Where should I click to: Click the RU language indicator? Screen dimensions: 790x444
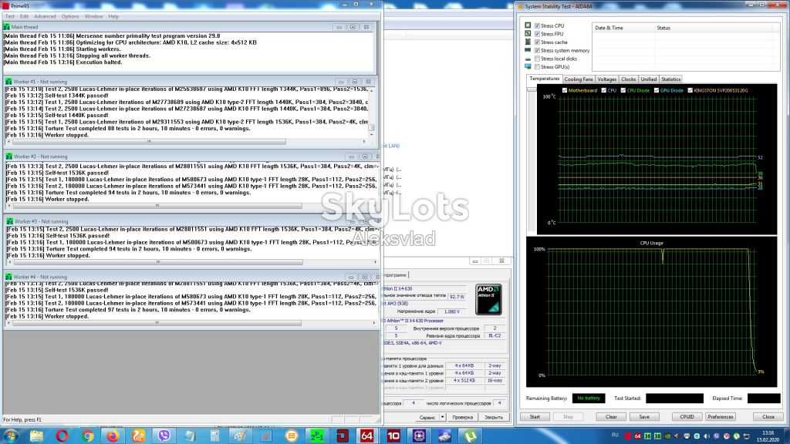(615, 435)
